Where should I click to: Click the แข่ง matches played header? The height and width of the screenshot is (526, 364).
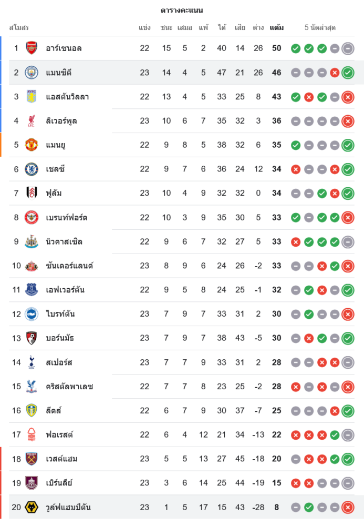144,27
